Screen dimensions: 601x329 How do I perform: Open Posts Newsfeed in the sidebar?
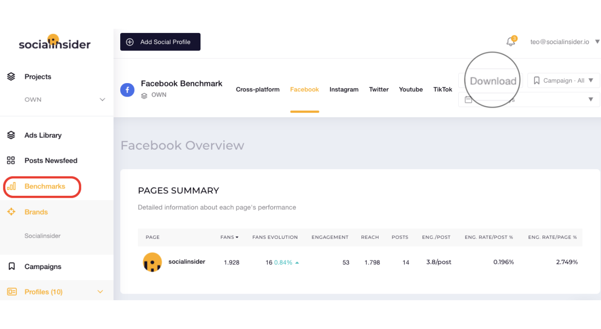51,160
